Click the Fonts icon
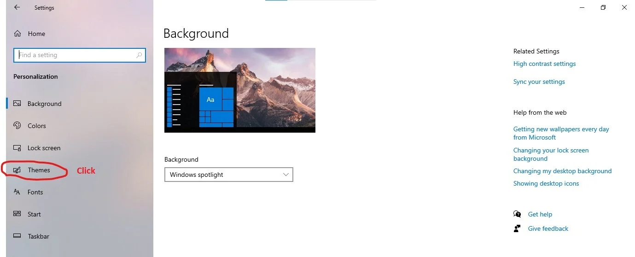Image resolution: width=635 pixels, height=257 pixels. click(x=17, y=192)
